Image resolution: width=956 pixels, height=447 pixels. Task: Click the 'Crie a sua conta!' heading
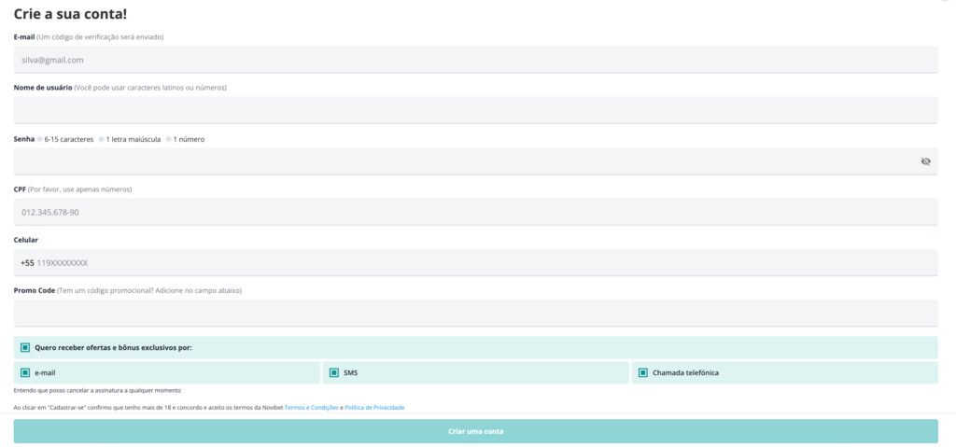70,14
